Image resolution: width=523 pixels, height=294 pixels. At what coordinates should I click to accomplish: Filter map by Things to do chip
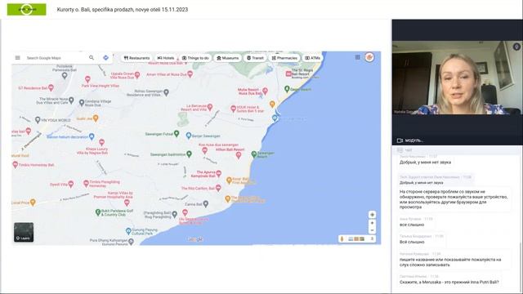pyautogui.click(x=195, y=58)
